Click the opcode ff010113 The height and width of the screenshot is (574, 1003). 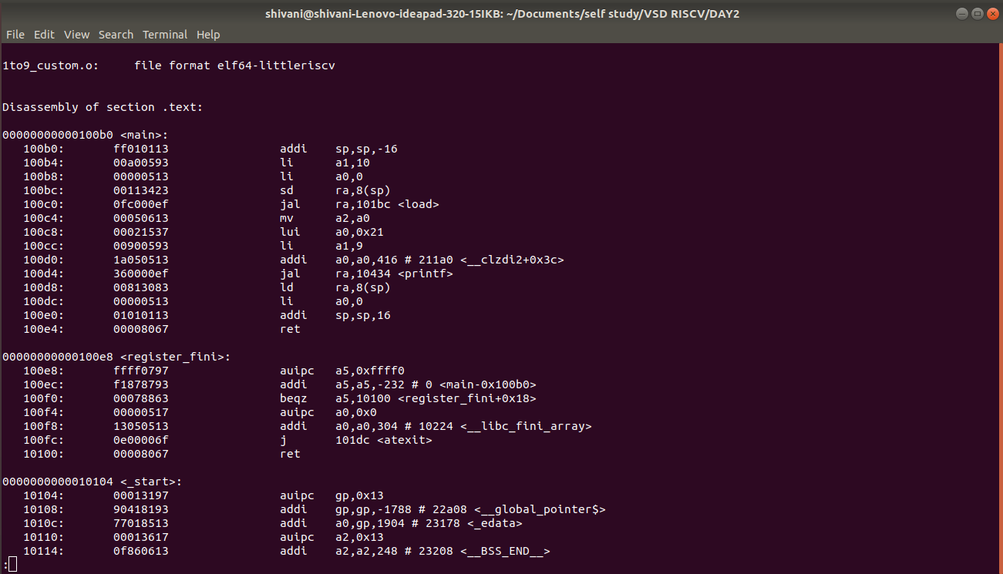click(140, 149)
